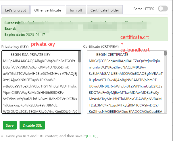Click the BEGIN RSA PRIVATE KEY line
Viewport: 173px width, 141px height.
[30, 55]
